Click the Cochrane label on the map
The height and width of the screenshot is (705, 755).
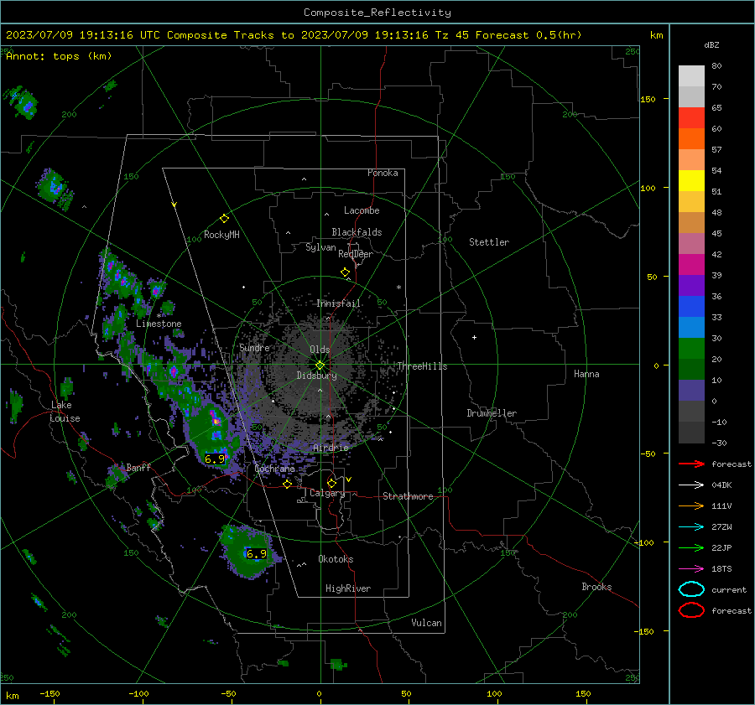click(x=274, y=469)
